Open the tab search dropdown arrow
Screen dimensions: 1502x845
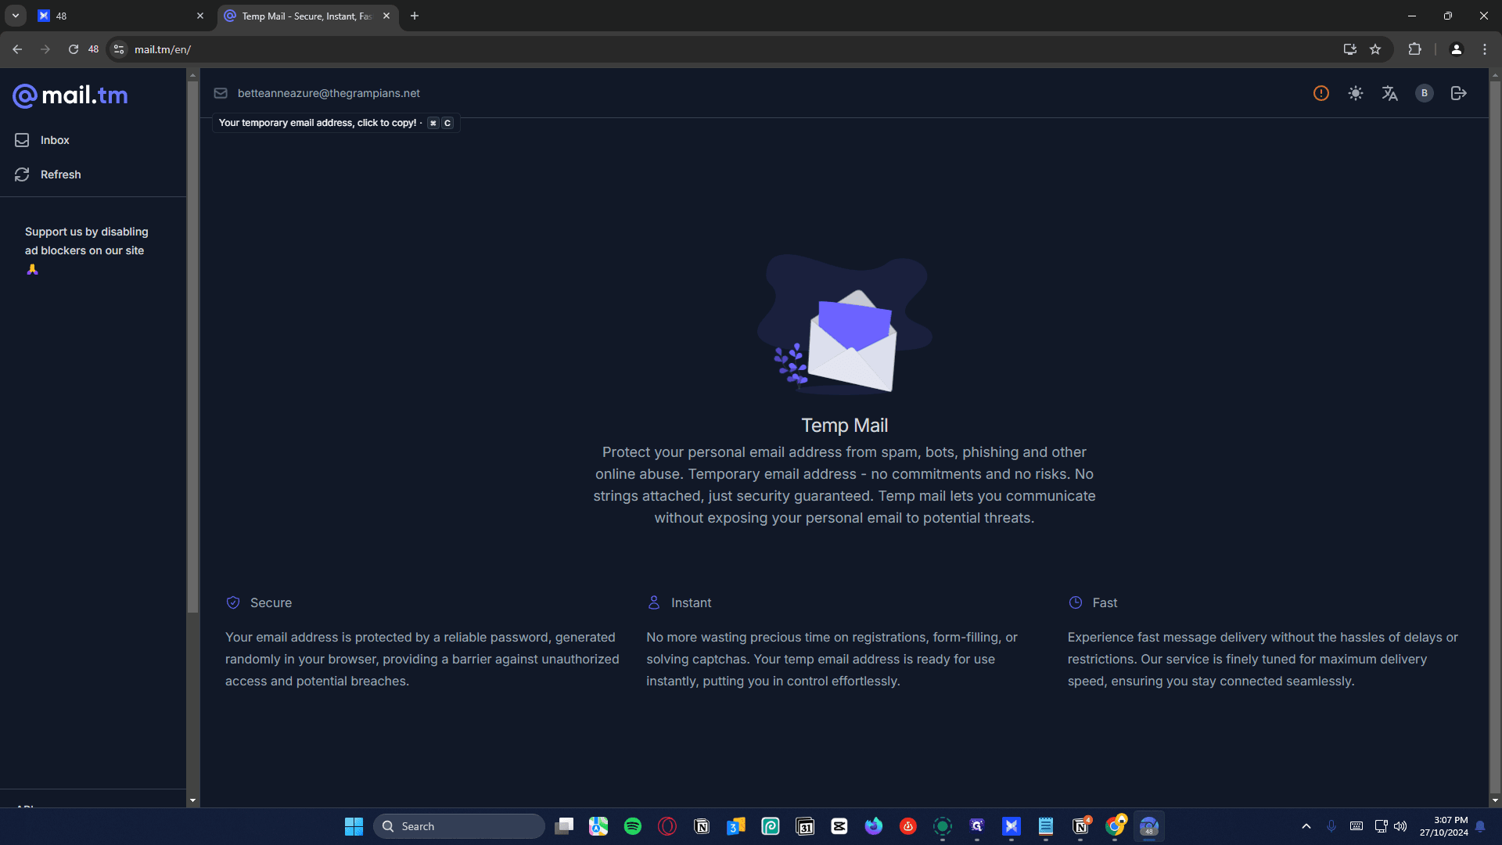pos(16,16)
